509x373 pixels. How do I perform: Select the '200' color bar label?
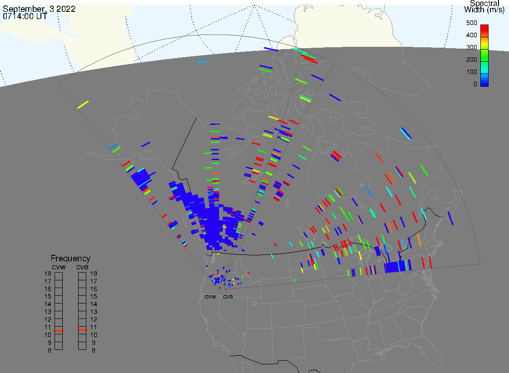click(472, 60)
